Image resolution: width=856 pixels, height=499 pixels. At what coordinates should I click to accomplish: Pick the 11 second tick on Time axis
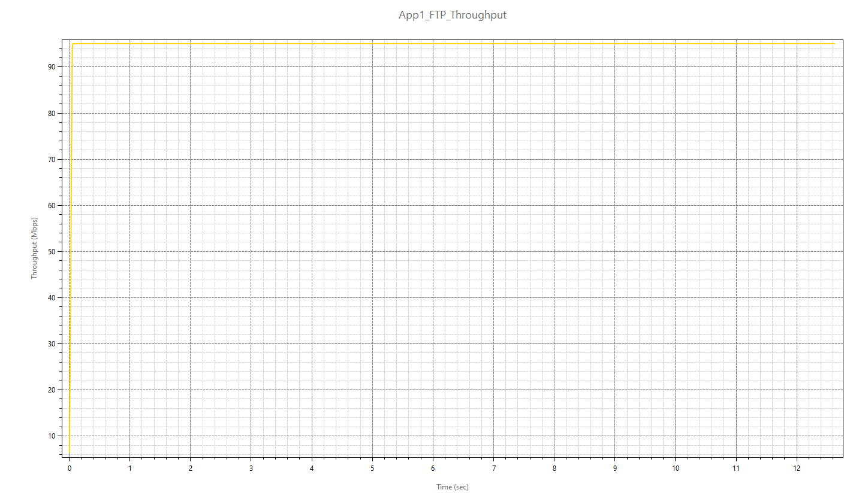(736, 467)
